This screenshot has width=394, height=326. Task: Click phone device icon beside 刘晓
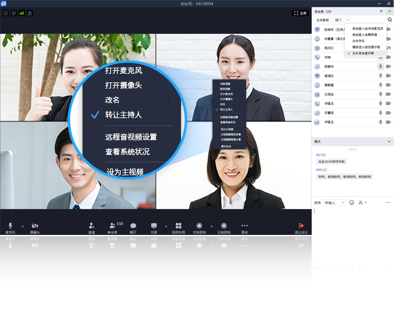pos(317,57)
